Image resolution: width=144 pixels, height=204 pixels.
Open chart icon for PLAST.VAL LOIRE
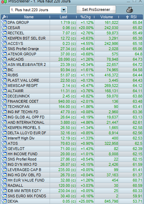4,80
